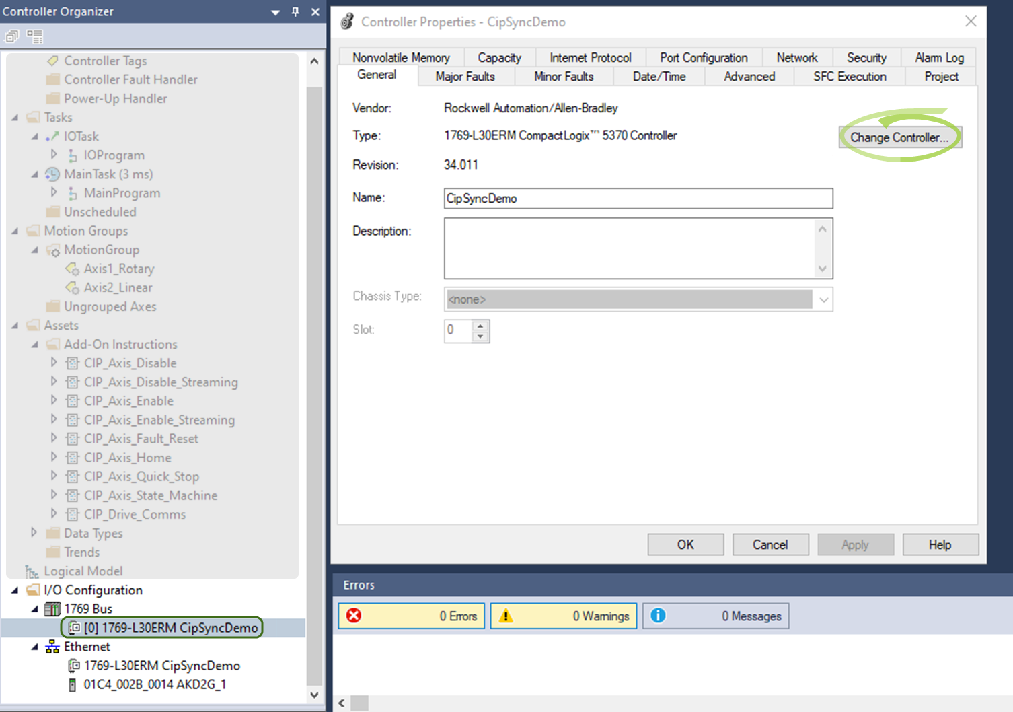Click the CIP_Axis_Home instruction icon

[x=73, y=458]
